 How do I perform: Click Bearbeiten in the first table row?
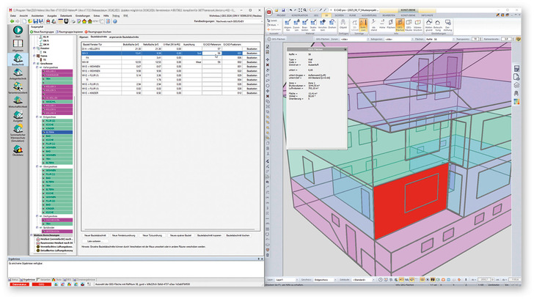click(251, 49)
